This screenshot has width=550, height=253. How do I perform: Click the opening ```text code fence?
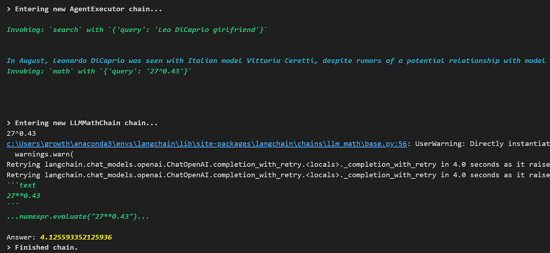tap(21, 185)
